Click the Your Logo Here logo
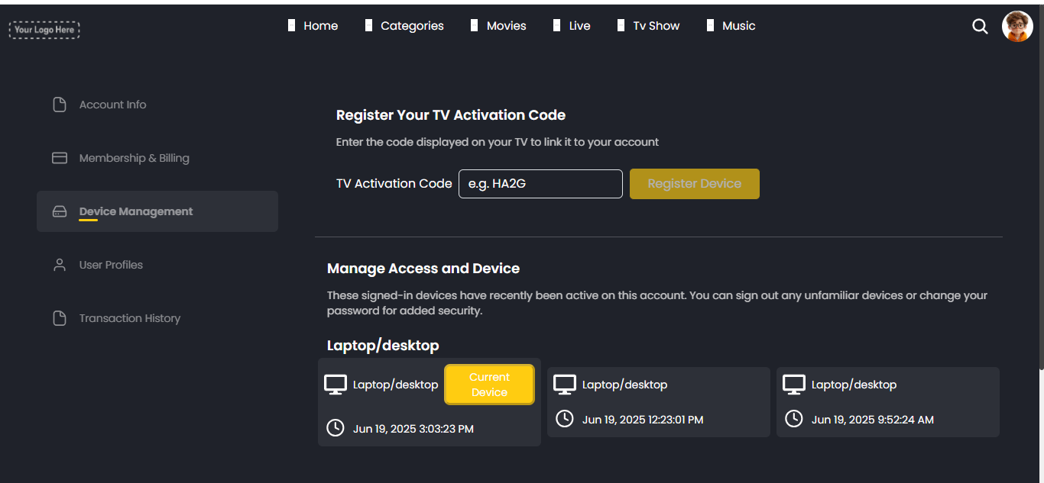The height and width of the screenshot is (483, 1044). (x=44, y=30)
